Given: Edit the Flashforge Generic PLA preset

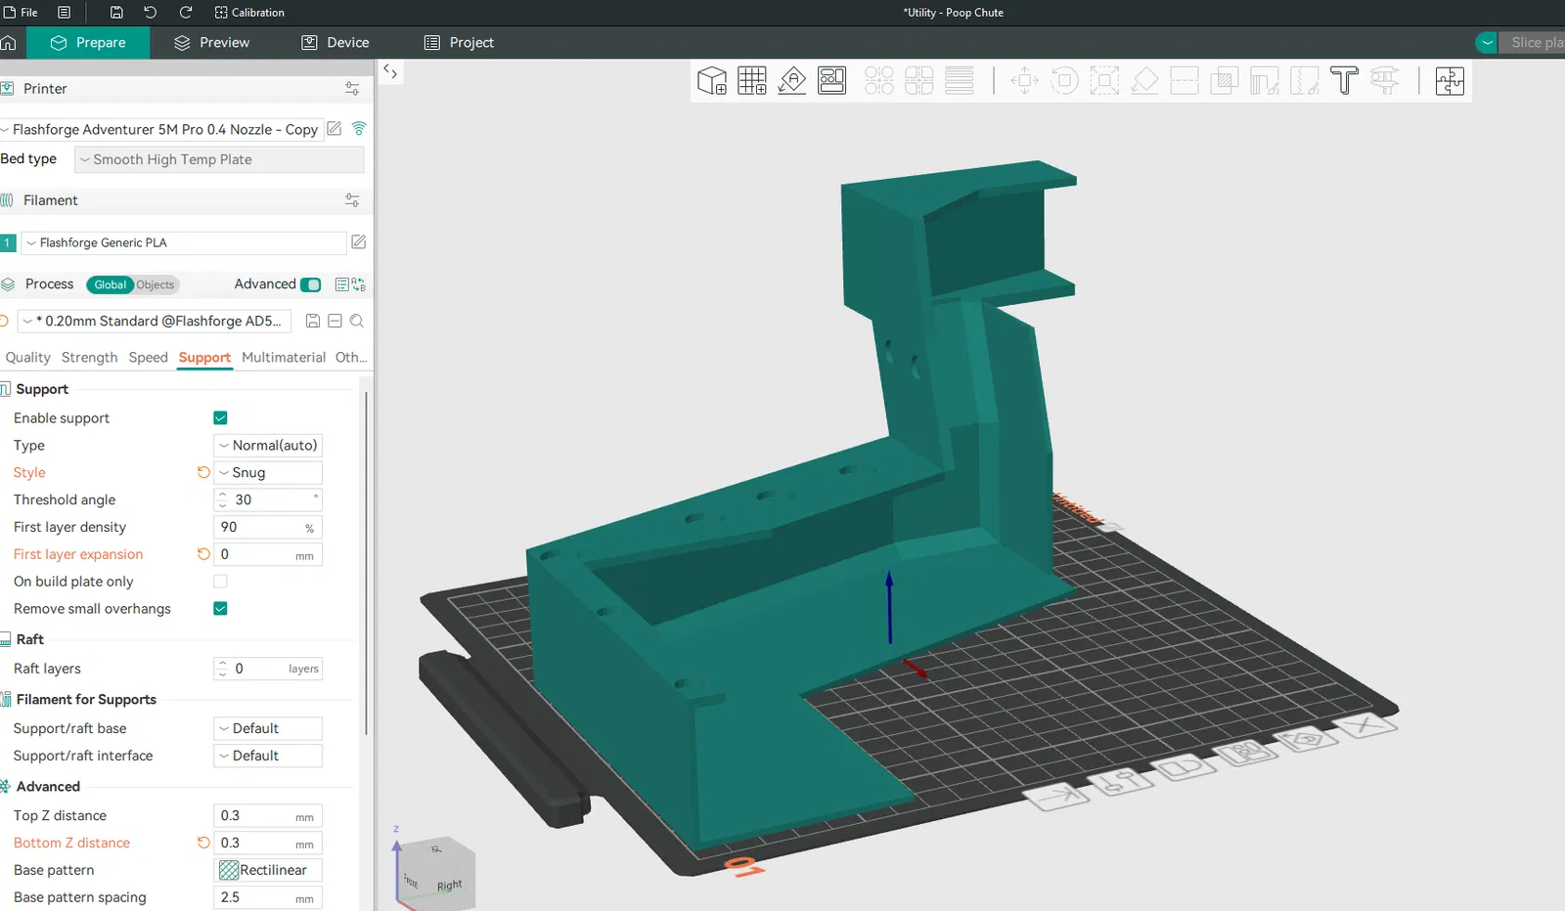Looking at the screenshot, I should coord(359,242).
